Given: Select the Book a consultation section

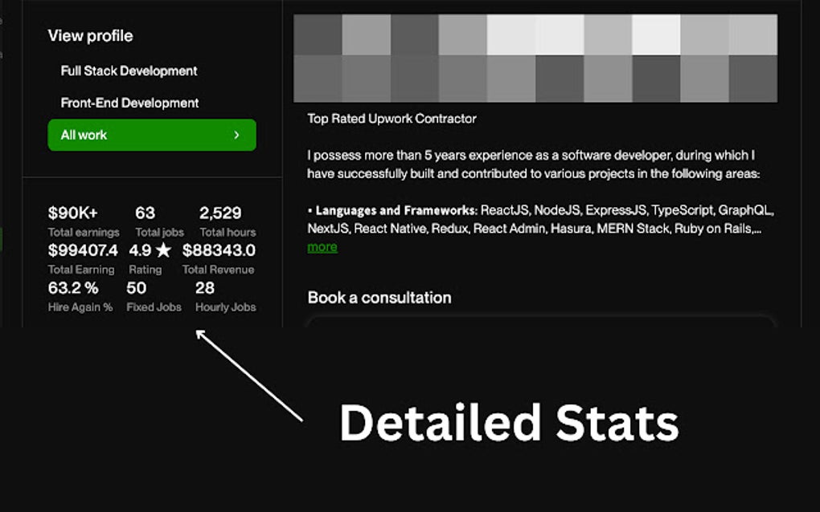Looking at the screenshot, I should [x=379, y=298].
